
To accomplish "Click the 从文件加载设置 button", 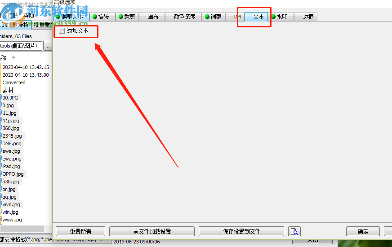I will coord(152,231).
